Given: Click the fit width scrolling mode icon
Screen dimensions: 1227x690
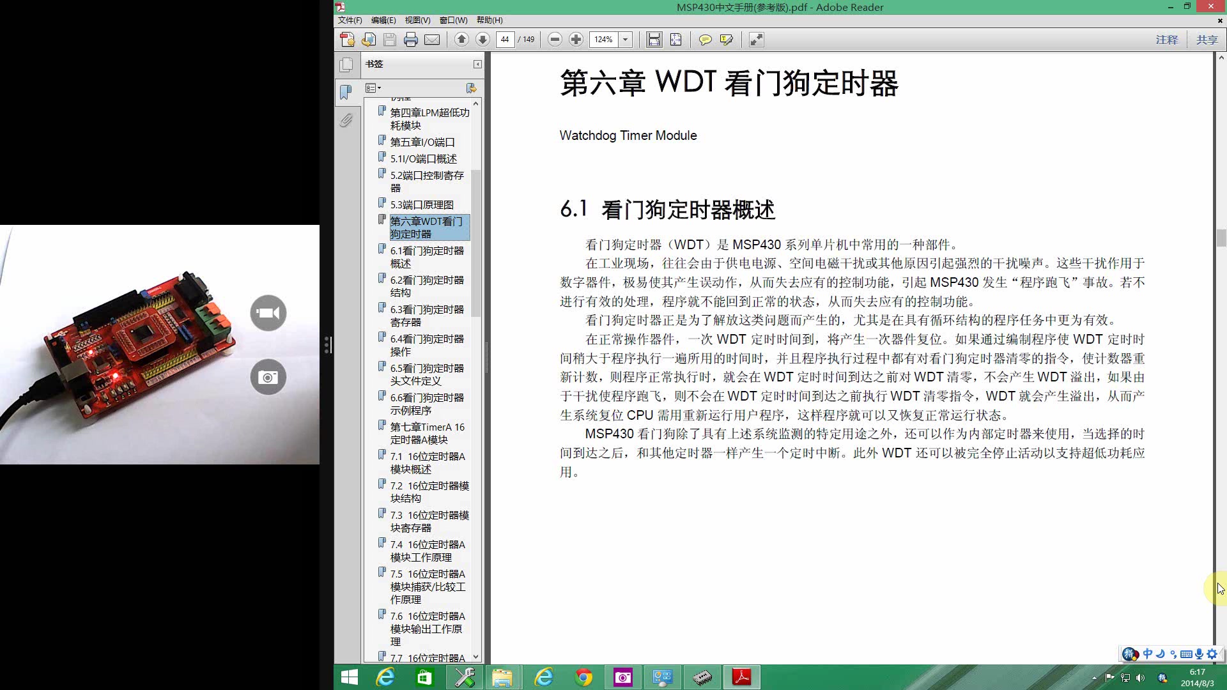Looking at the screenshot, I should (654, 40).
